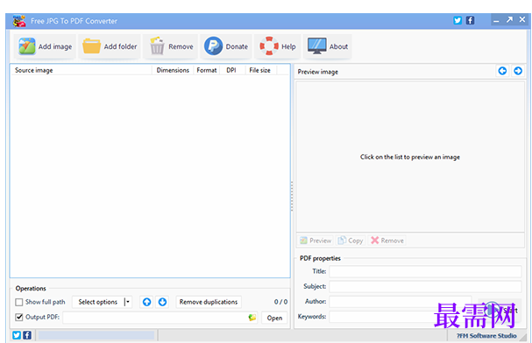Click the Facebook icon in title bar
The width and height of the screenshot is (532, 343).
point(470,20)
